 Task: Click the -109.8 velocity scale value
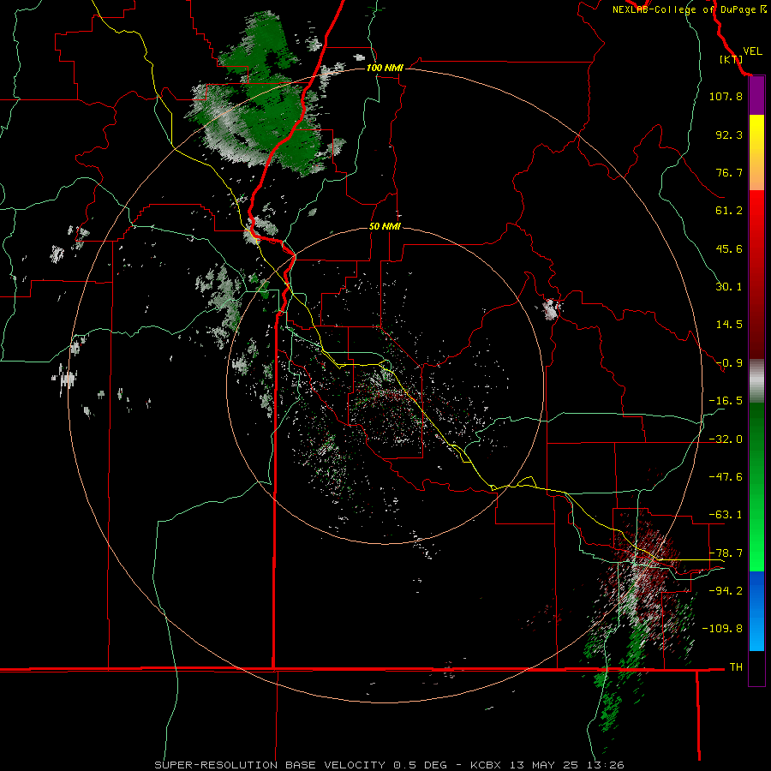[x=722, y=629]
